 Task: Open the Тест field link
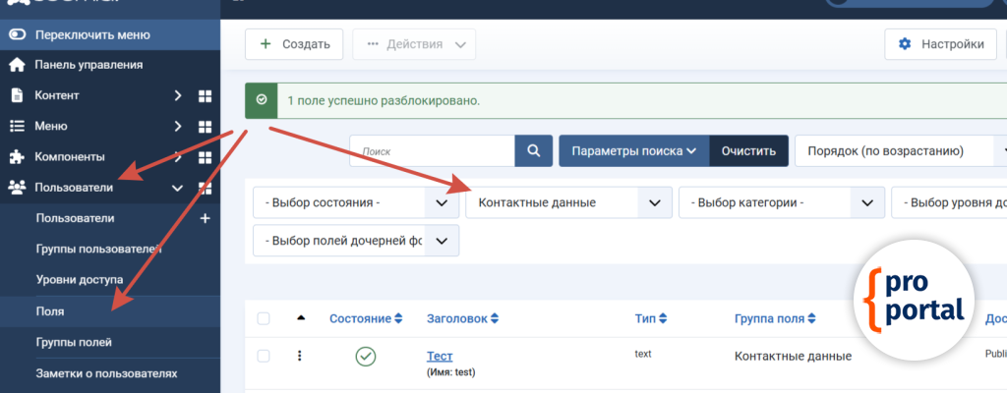pos(440,356)
